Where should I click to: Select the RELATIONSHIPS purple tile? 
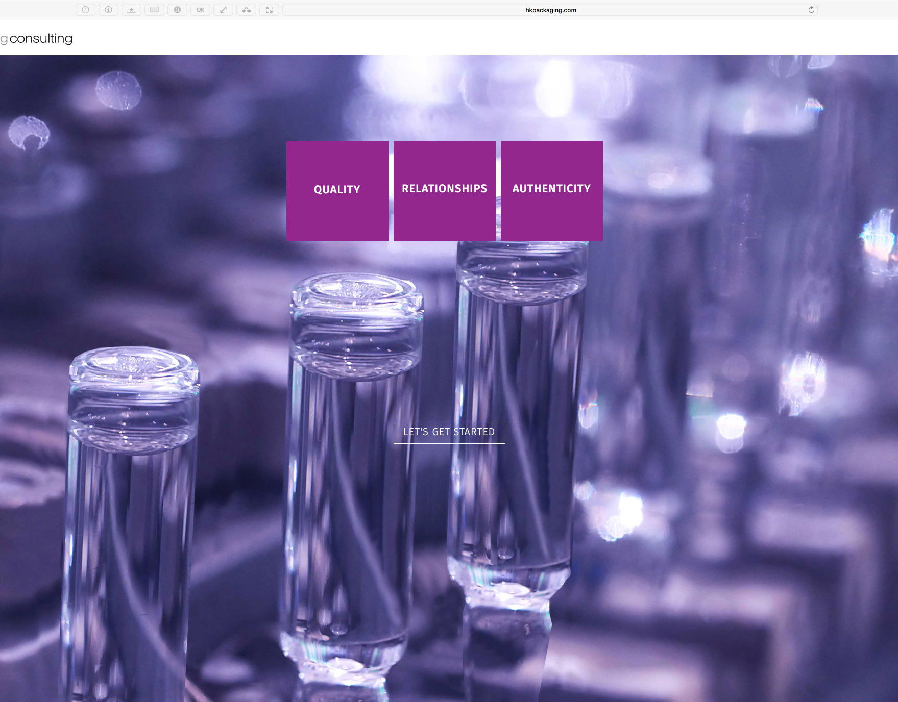pos(444,191)
